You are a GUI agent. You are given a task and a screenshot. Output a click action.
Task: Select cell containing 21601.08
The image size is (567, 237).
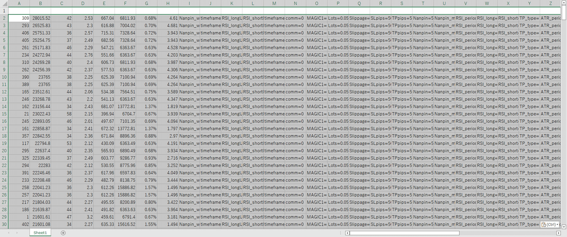click(x=41, y=224)
